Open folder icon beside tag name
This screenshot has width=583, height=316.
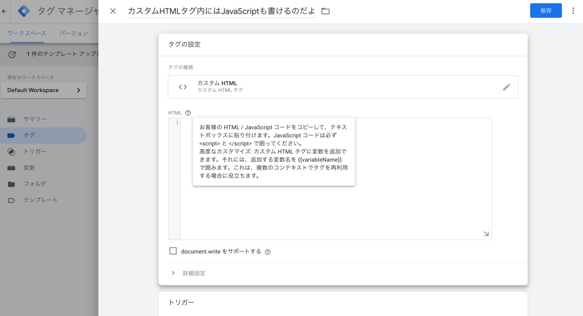point(326,11)
